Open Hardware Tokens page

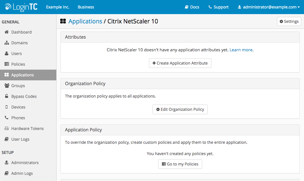[28, 128]
